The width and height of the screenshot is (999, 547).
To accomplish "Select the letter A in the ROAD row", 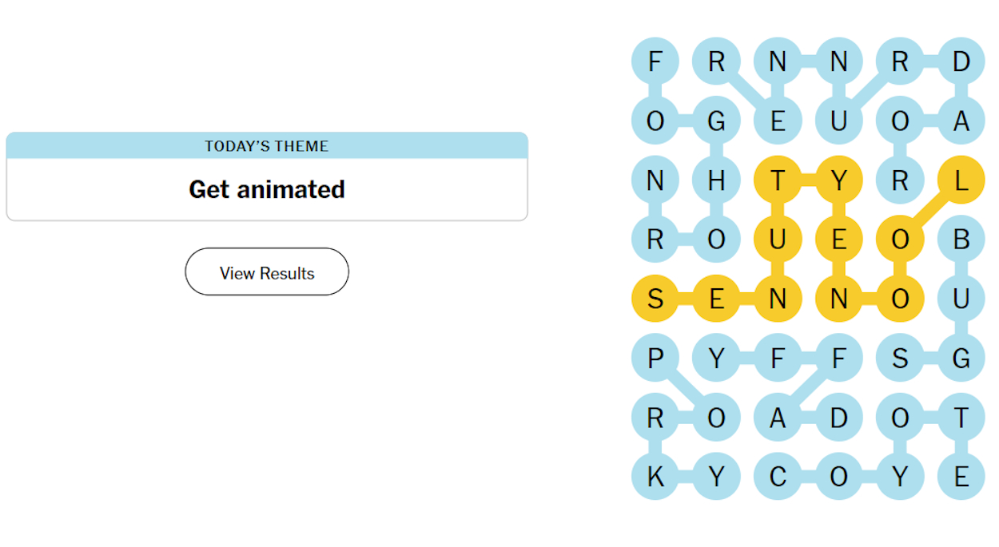I will (778, 417).
